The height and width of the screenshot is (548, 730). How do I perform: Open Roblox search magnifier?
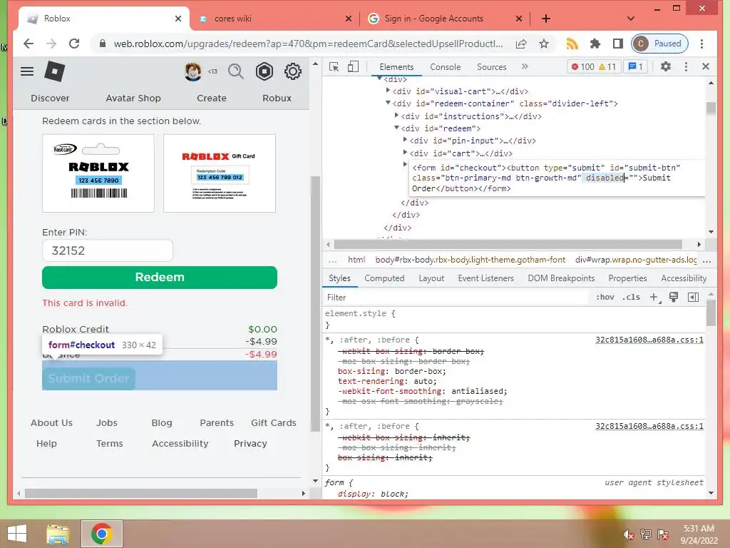(x=235, y=71)
